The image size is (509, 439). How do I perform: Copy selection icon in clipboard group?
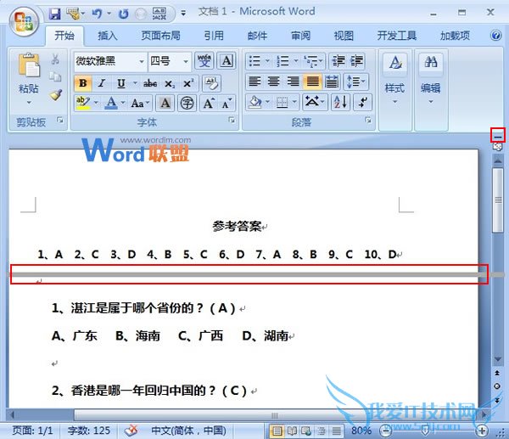point(55,76)
